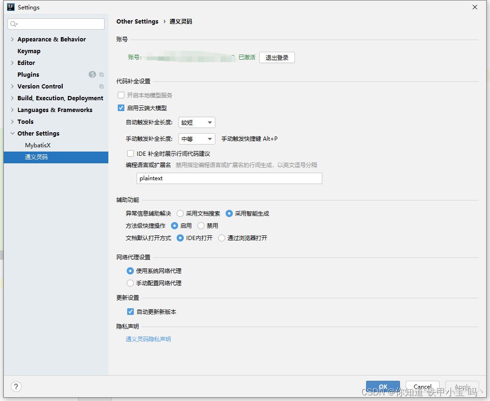490x401 pixels.
Task: Click 通义灵码 breadcrumb title
Action: pyautogui.click(x=180, y=22)
